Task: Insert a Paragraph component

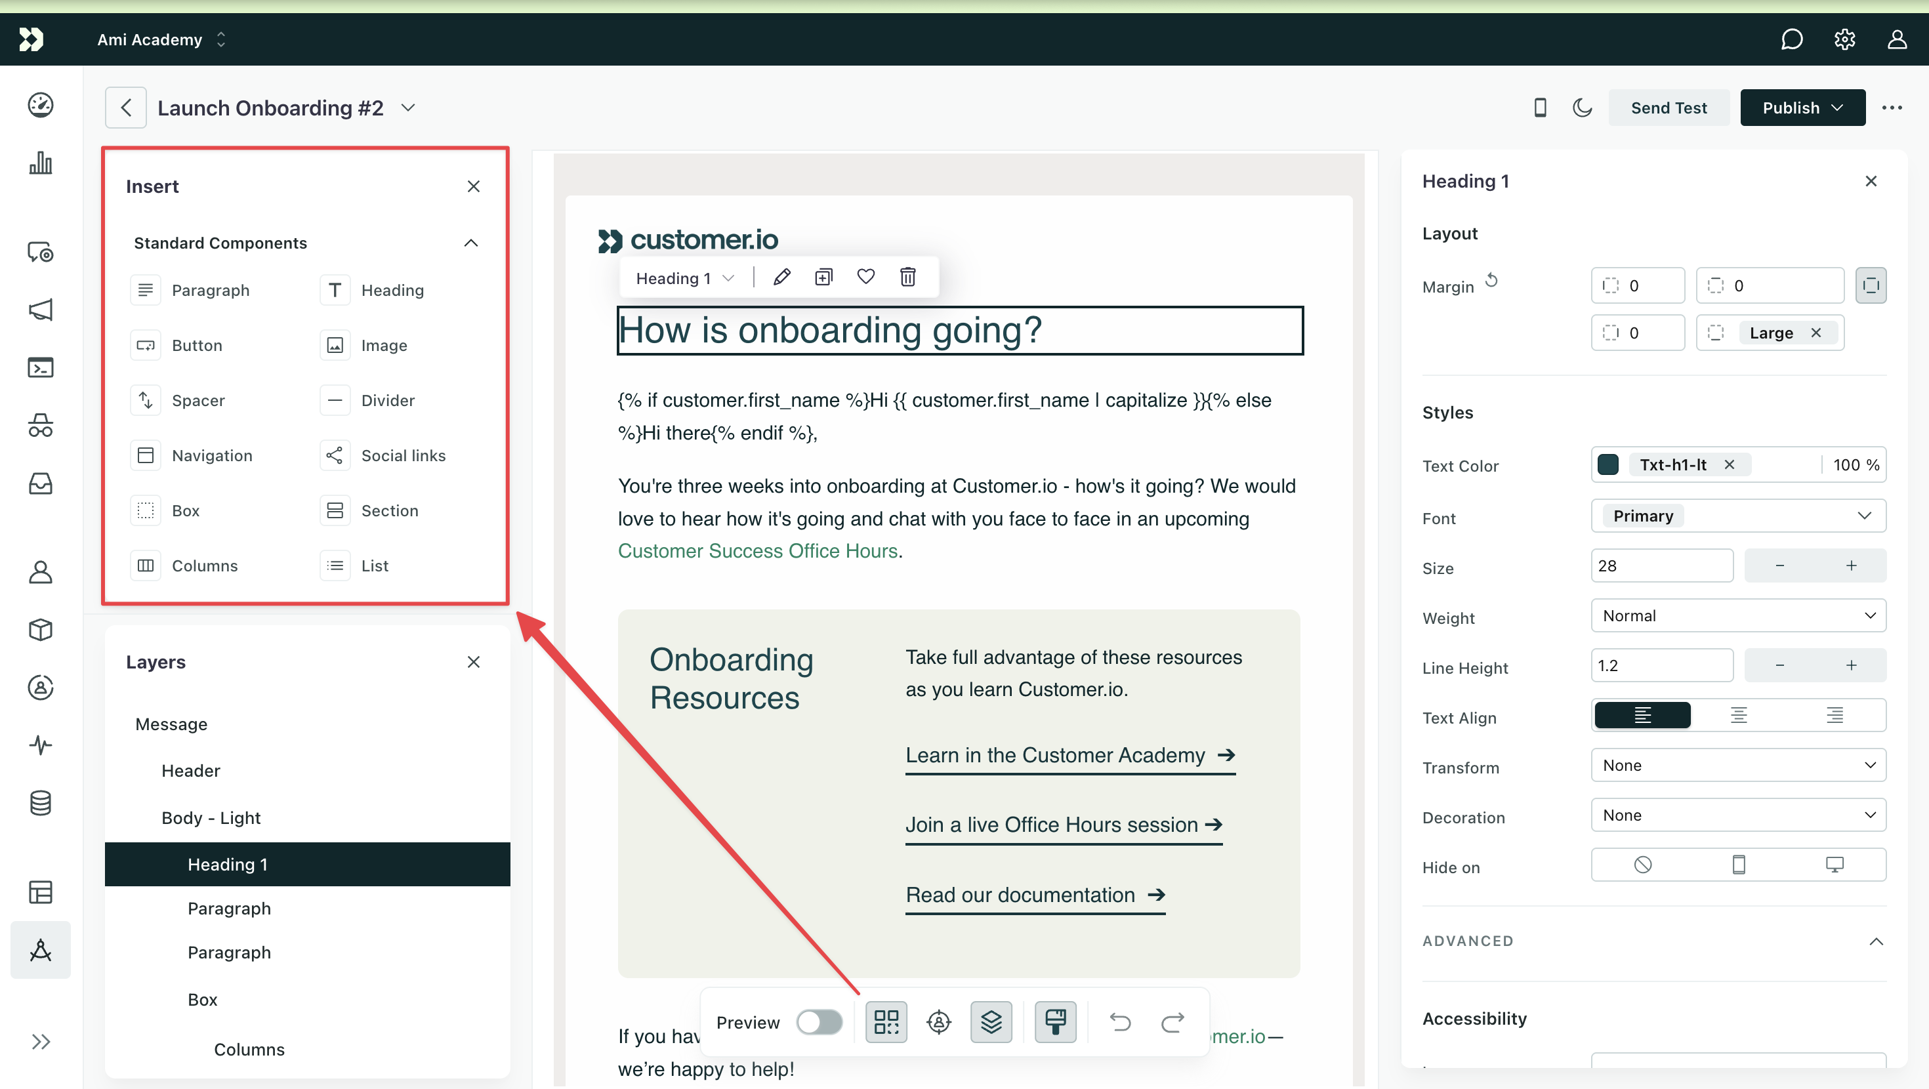Action: tap(190, 290)
